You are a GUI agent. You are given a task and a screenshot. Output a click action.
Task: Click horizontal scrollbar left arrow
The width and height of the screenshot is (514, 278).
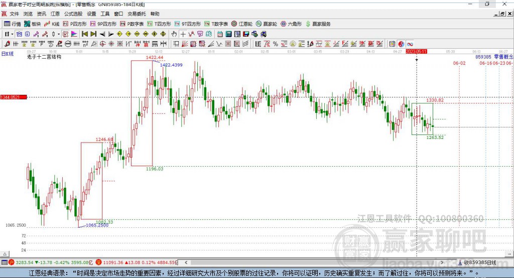(186, 262)
